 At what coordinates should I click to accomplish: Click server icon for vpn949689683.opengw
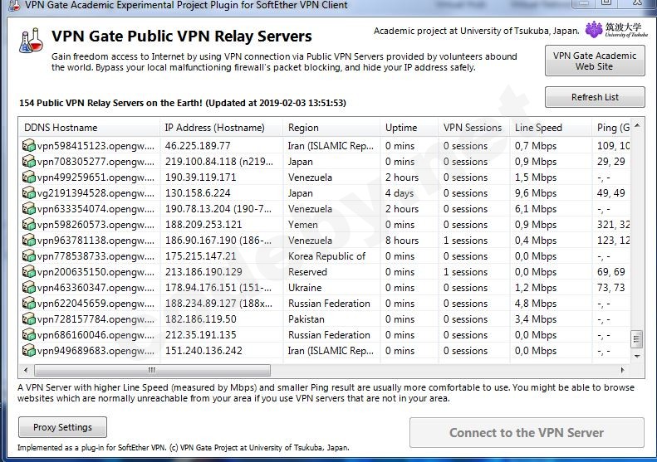29,351
